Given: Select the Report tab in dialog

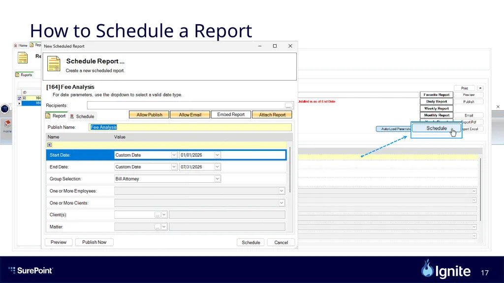Looking at the screenshot, I should pos(56,116).
